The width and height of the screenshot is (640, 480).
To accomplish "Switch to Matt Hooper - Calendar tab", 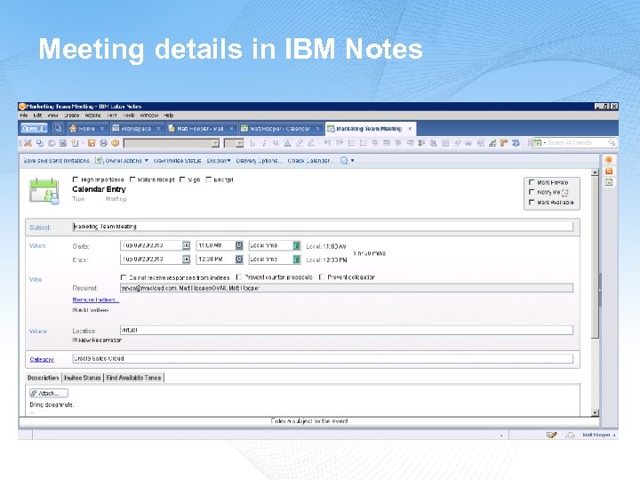I will (280, 129).
